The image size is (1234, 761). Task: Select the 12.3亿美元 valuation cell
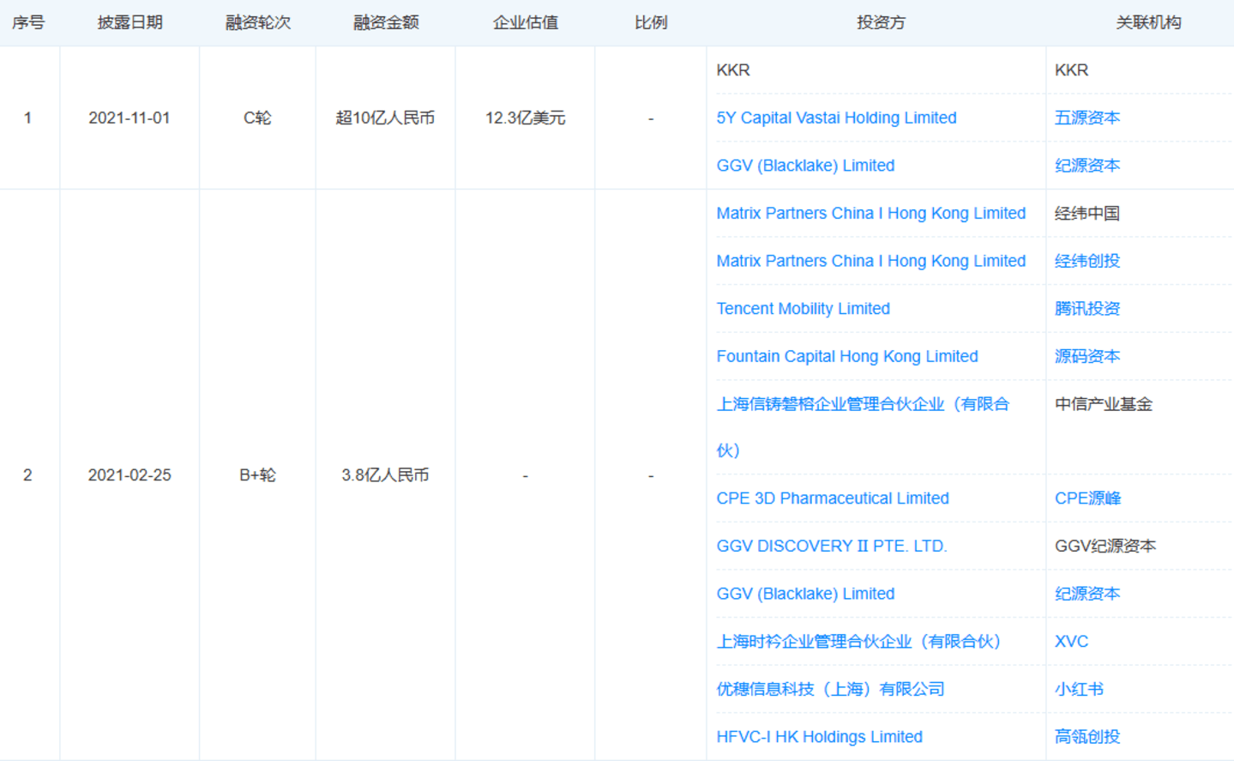[526, 118]
